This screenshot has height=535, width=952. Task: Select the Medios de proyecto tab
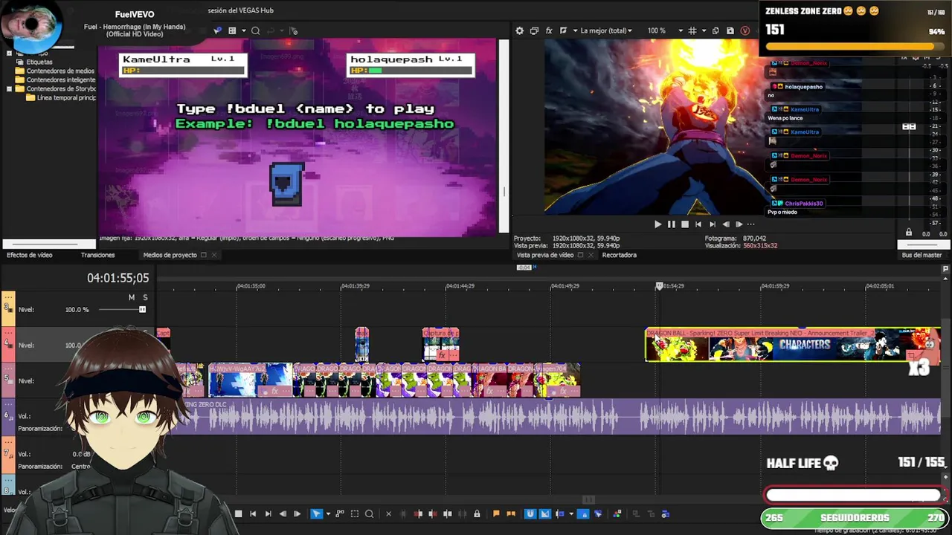[x=170, y=255]
